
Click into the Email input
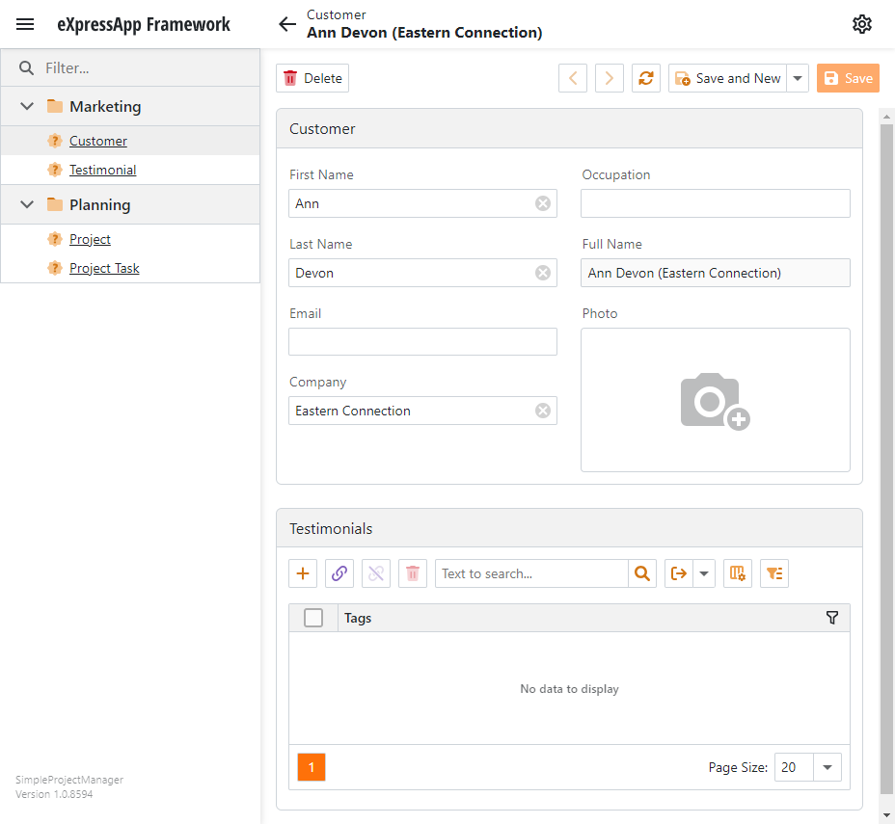tap(422, 341)
